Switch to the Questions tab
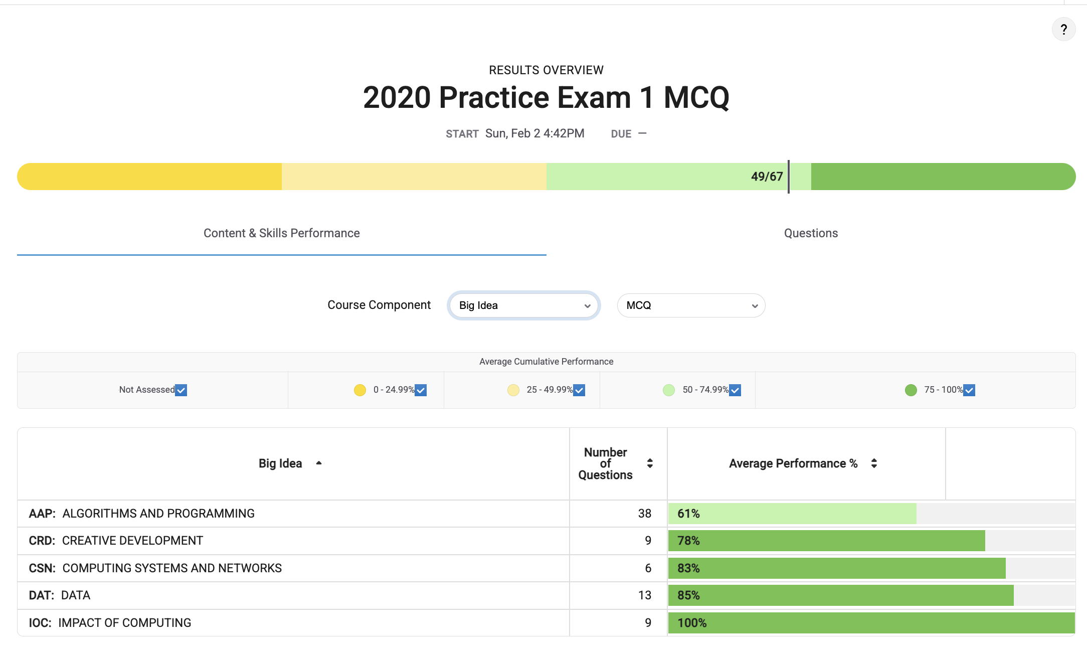This screenshot has height=654, width=1087. click(x=811, y=233)
